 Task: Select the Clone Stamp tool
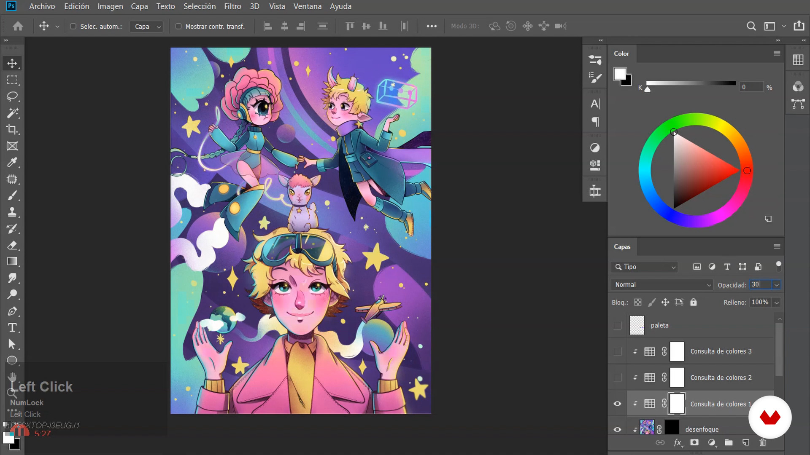(12, 212)
